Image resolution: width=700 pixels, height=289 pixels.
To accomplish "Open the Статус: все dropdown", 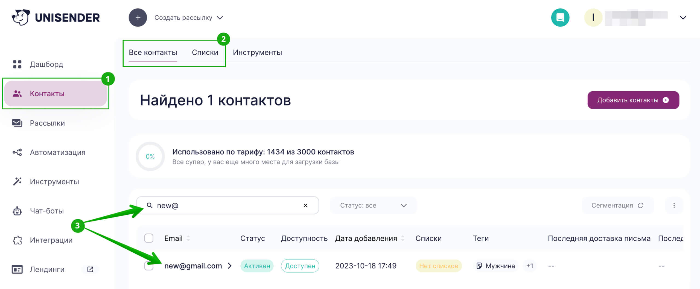I will [x=373, y=205].
